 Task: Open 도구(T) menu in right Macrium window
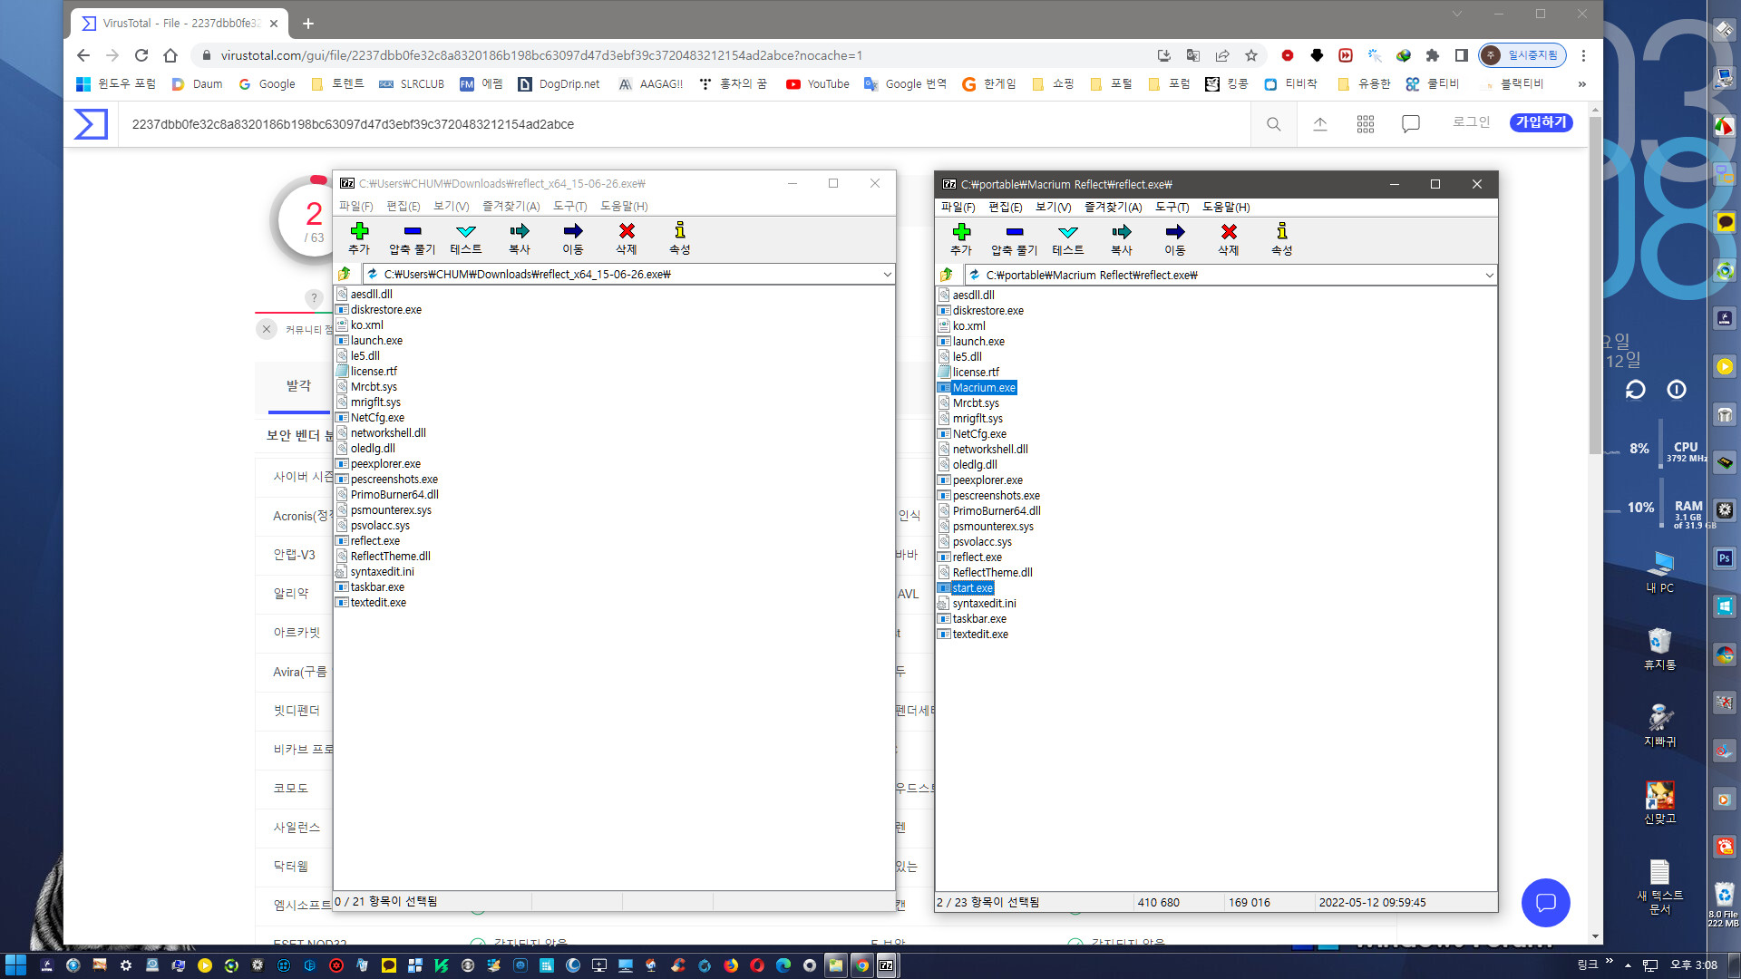click(1172, 207)
